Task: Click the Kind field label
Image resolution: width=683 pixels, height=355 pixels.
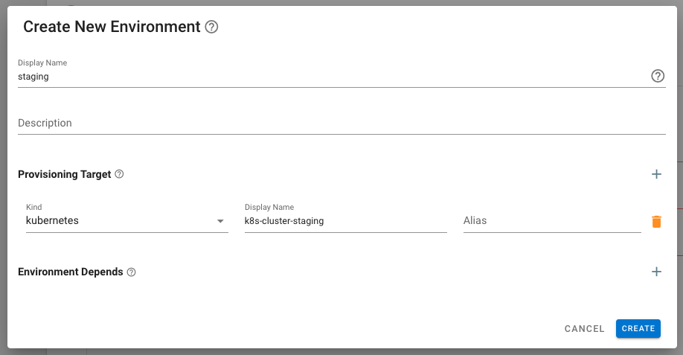Action: click(33, 207)
